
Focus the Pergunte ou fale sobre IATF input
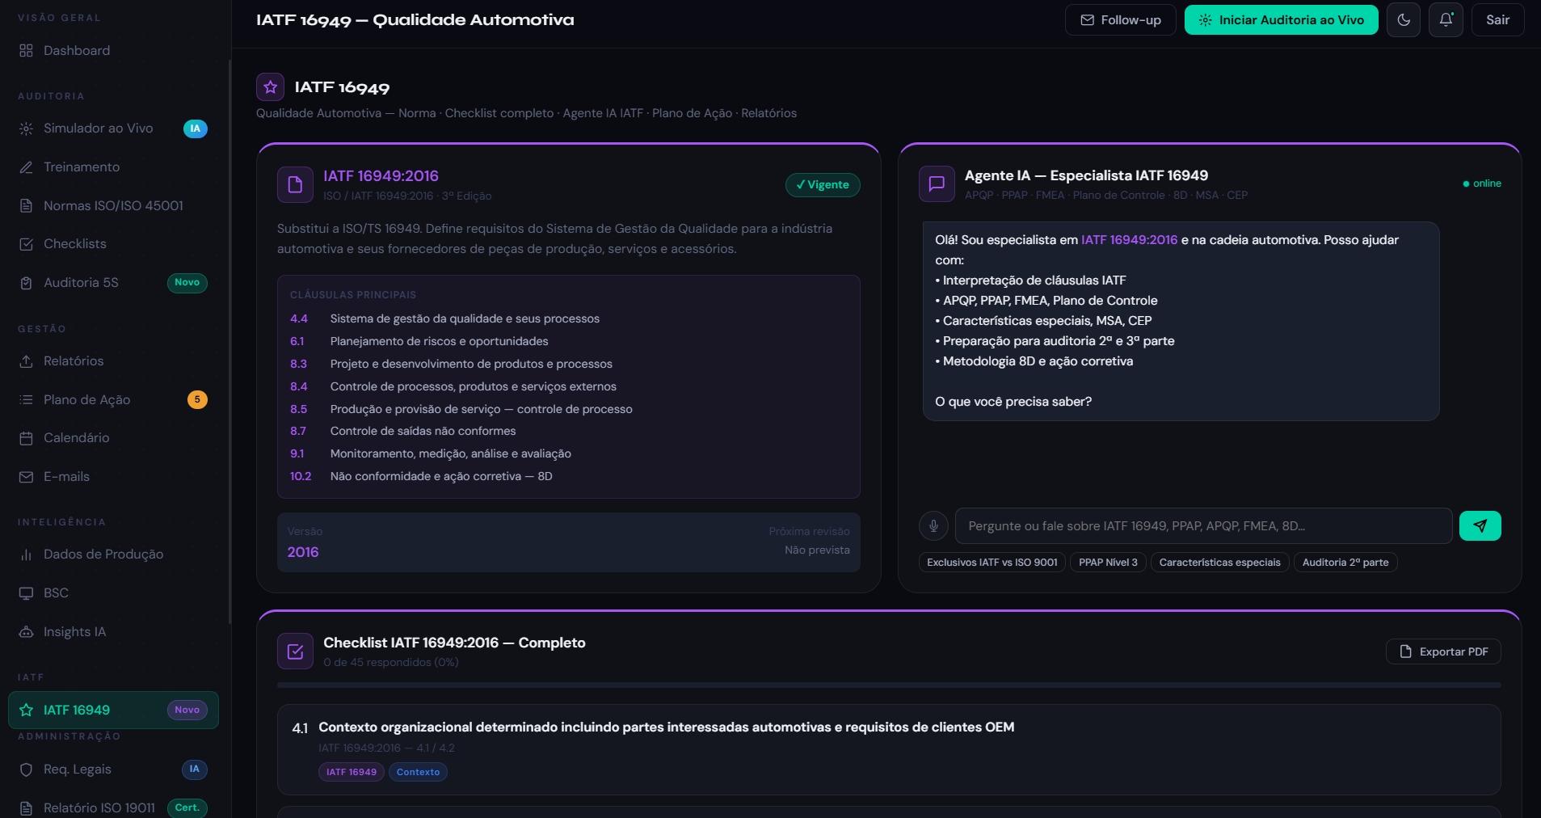pos(1203,526)
